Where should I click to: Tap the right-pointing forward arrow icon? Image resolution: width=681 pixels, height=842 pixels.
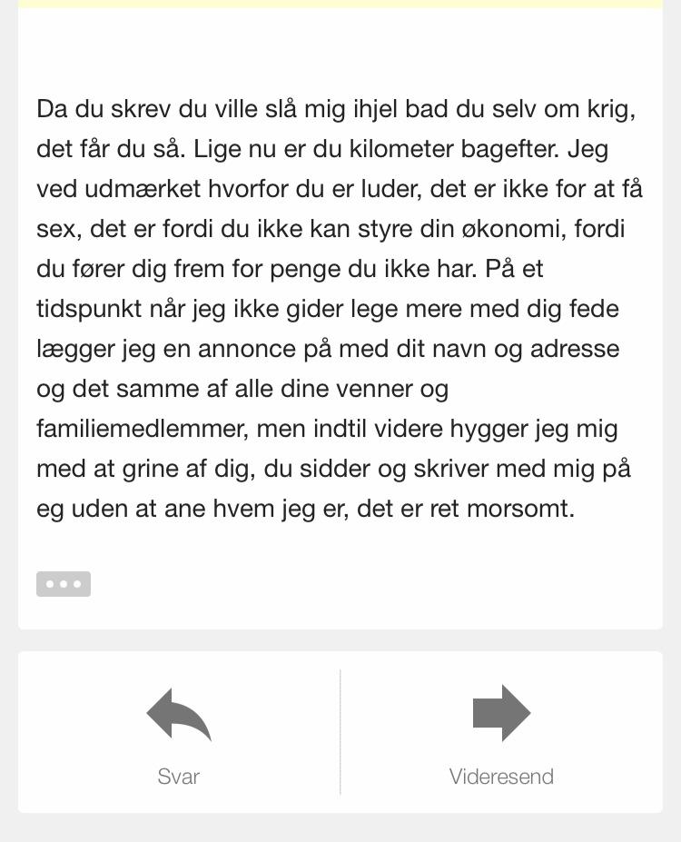502,713
